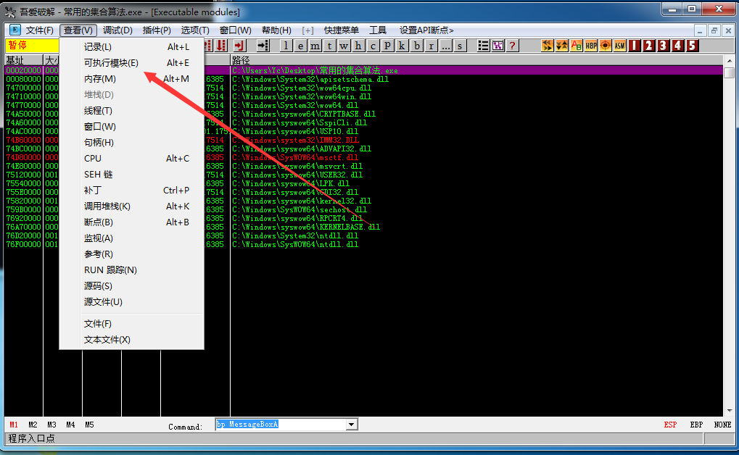739x455 pixels.
Task: Open the 设置API断点 dropdown menu
Action: point(426,30)
